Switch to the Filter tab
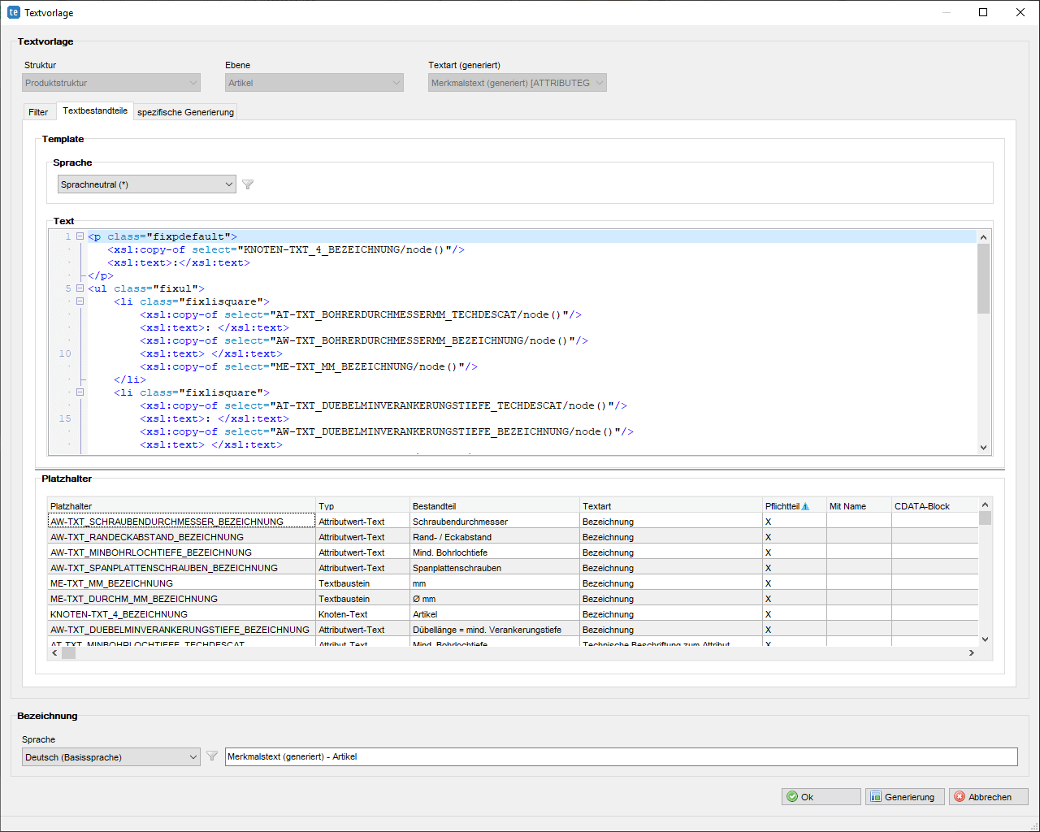 (38, 112)
